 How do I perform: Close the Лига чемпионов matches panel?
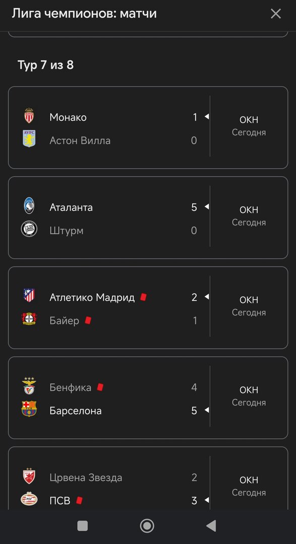276,14
